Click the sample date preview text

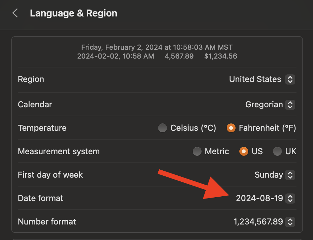point(157,47)
